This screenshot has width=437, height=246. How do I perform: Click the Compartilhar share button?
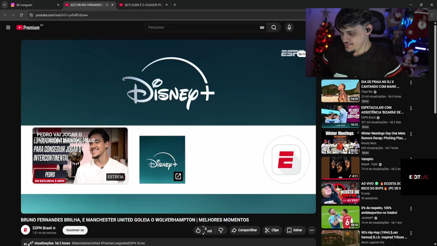244,230
